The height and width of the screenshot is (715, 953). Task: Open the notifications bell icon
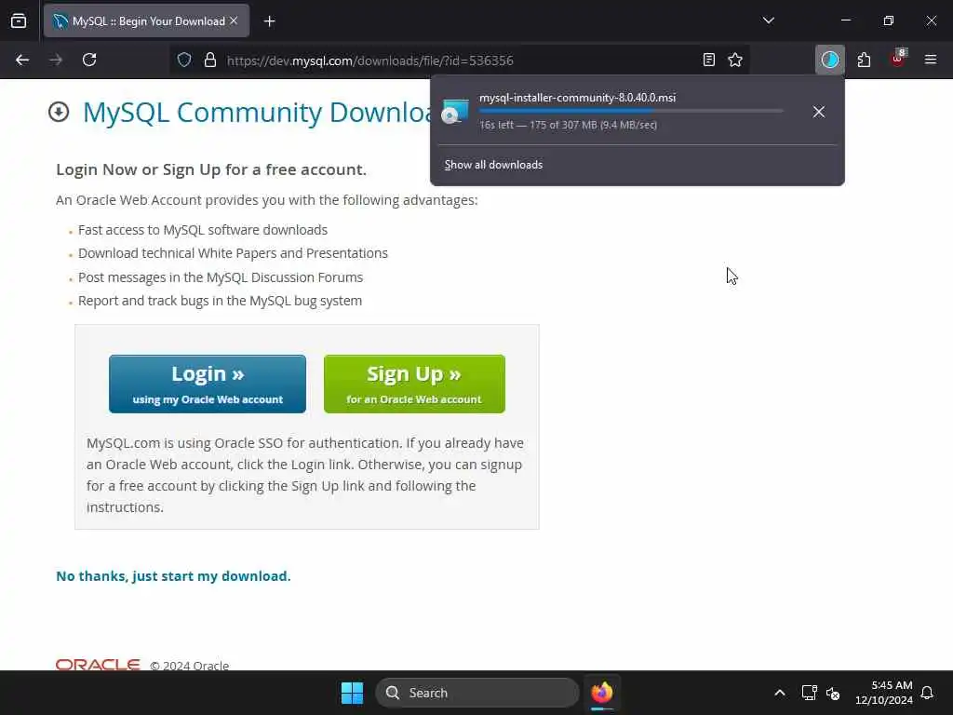[927, 693]
